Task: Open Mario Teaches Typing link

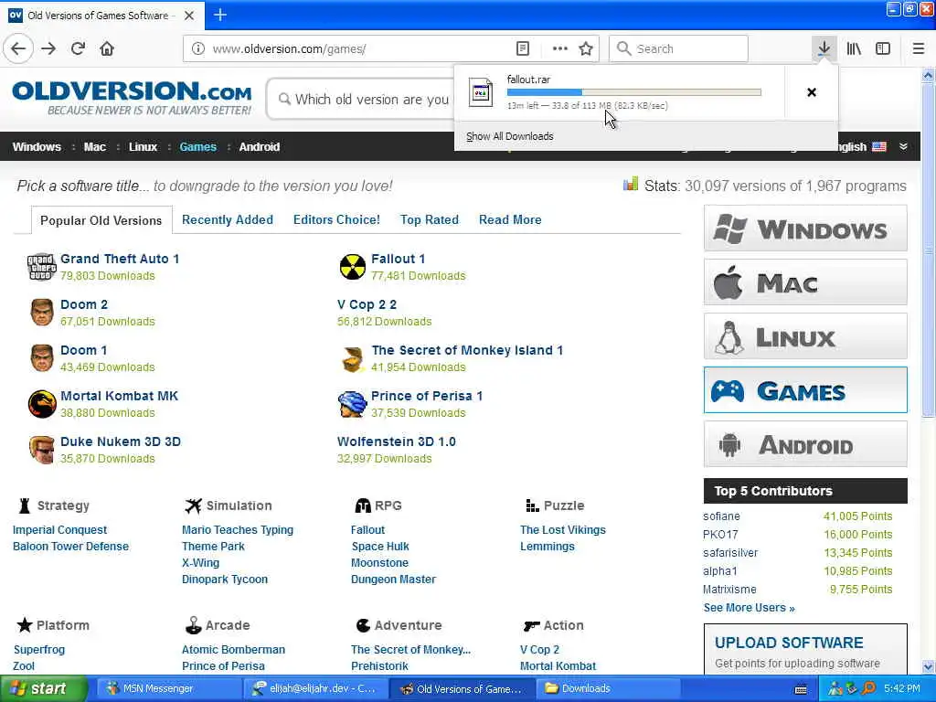Action: tap(238, 530)
